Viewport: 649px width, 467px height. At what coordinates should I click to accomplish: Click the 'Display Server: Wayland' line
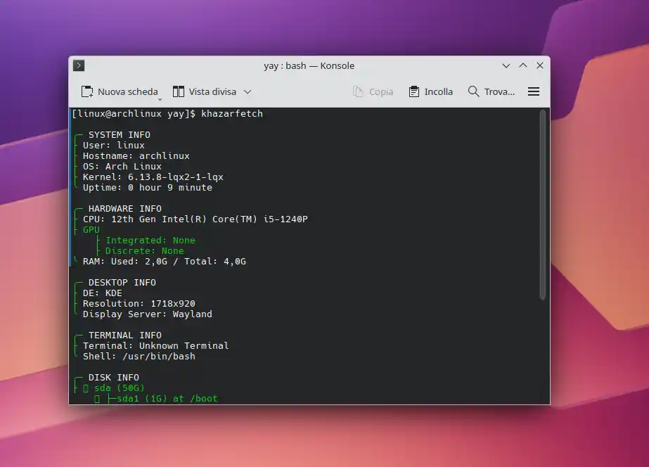(x=148, y=314)
